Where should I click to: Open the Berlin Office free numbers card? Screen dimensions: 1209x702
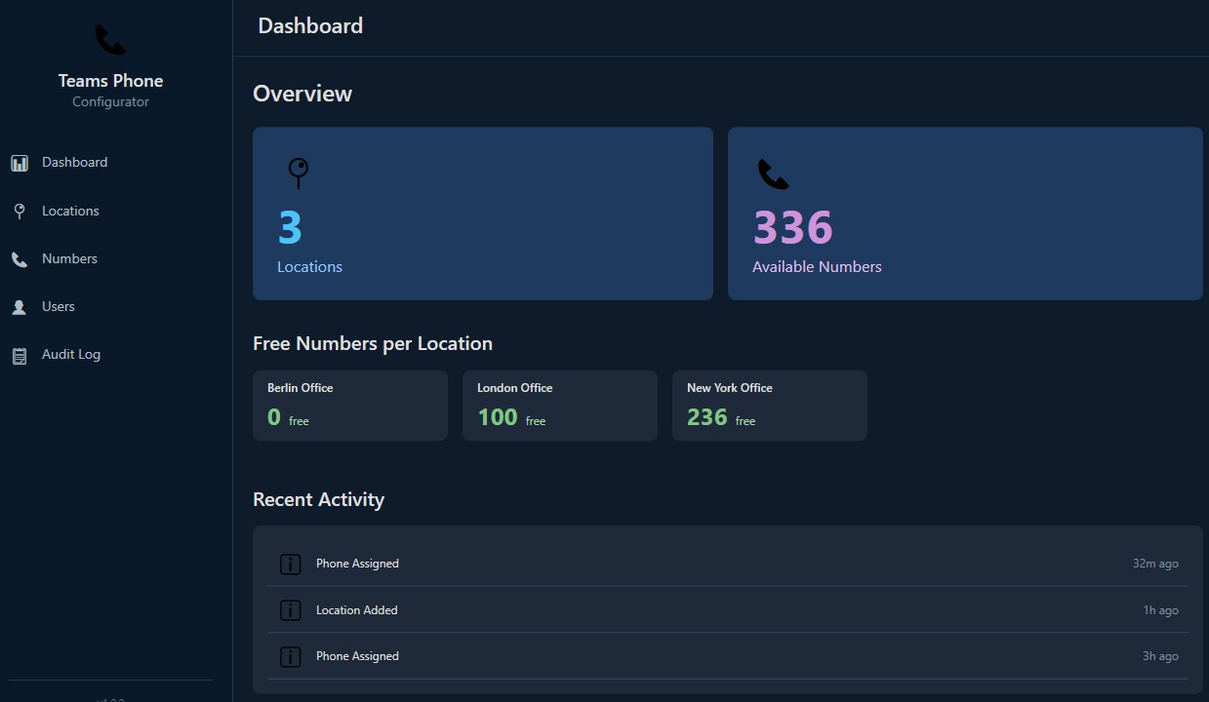[350, 406]
